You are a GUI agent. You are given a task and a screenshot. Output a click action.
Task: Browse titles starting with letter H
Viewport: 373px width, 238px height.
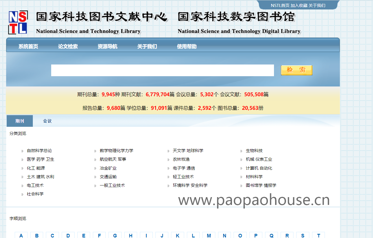click(131, 235)
